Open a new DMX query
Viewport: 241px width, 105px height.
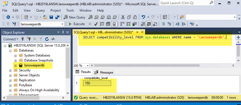(x=103, y=17)
